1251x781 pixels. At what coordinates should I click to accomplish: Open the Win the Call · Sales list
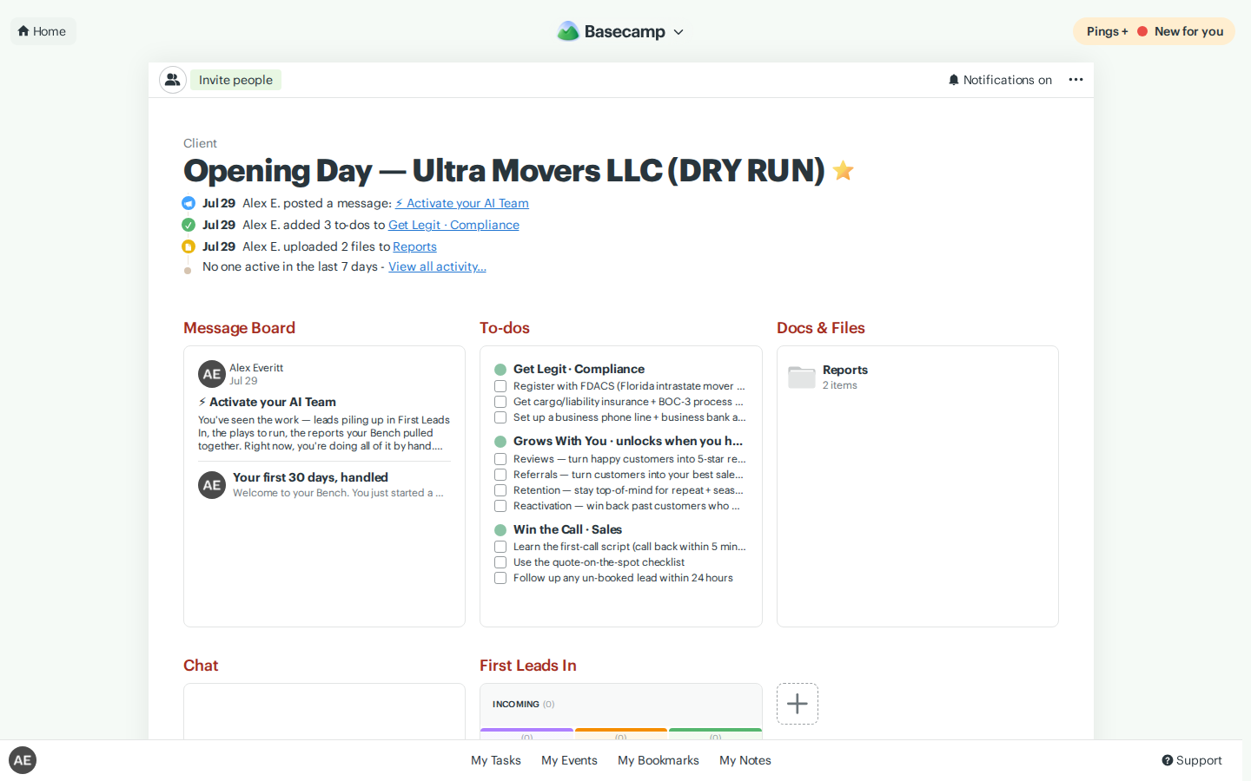tap(567, 529)
